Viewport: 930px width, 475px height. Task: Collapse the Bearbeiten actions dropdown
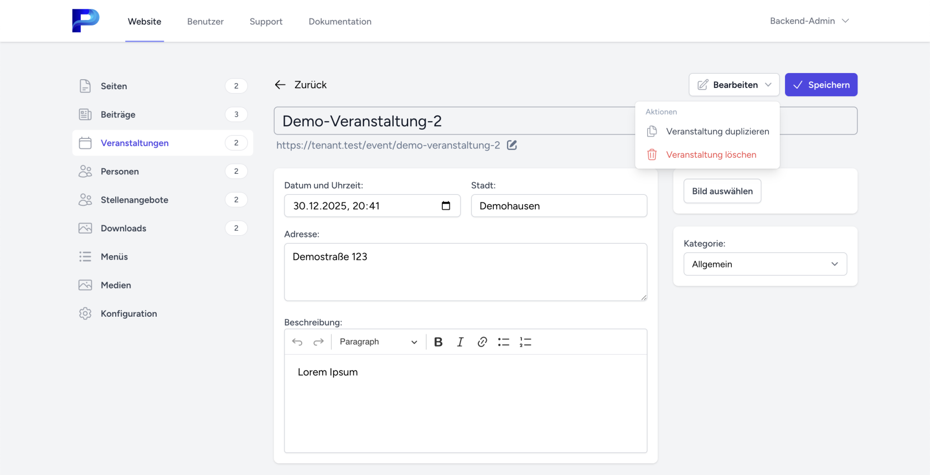(x=734, y=85)
